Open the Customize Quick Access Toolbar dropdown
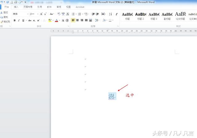197x138 pixels. [25, 2]
